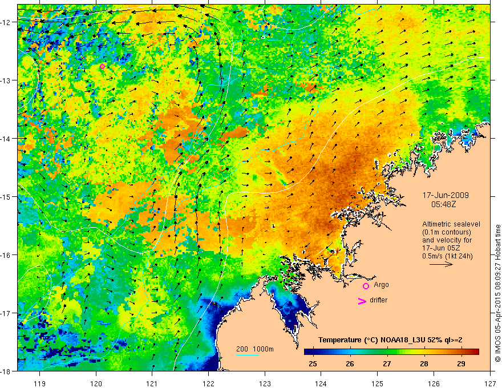The height and width of the screenshot is (388, 502).
Task: Click the date text 17-Jun-2009
Action: pyautogui.click(x=446, y=195)
